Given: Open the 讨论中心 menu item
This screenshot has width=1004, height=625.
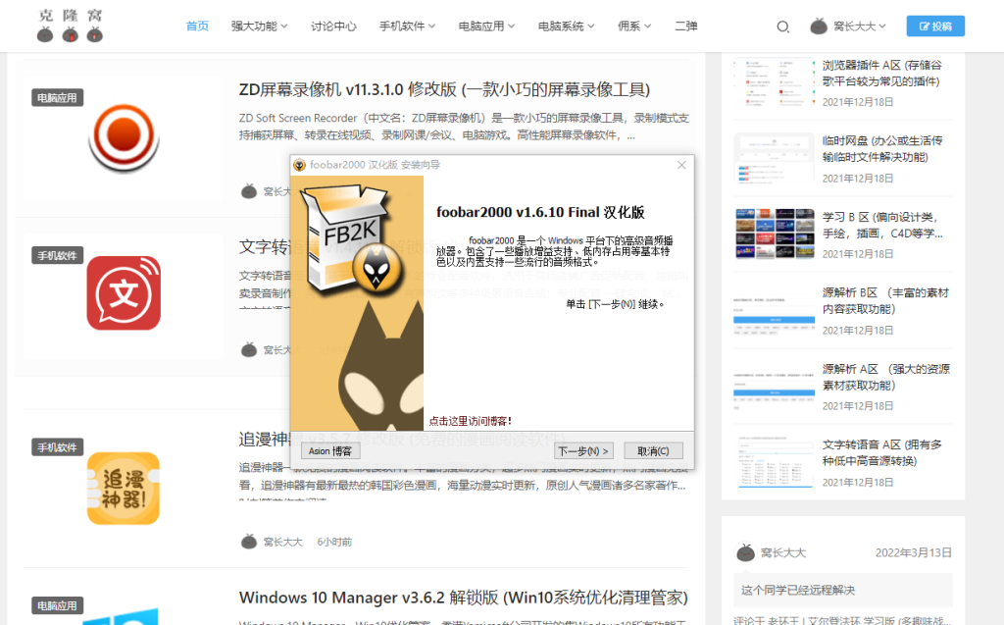Looking at the screenshot, I should 333,26.
